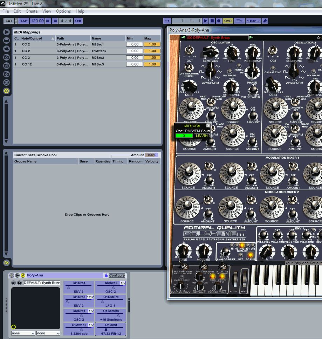Click the browser show/hide triangle icon
The image size is (322, 339).
(7, 32)
